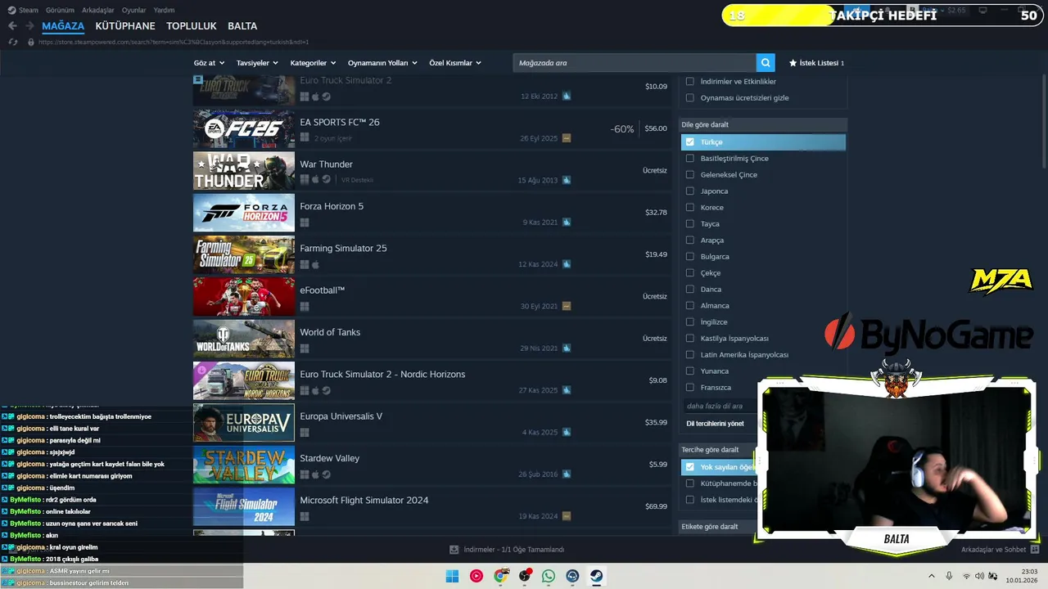The width and height of the screenshot is (1048, 589).
Task: Open the Kategoriler dropdown
Action: pyautogui.click(x=313, y=63)
